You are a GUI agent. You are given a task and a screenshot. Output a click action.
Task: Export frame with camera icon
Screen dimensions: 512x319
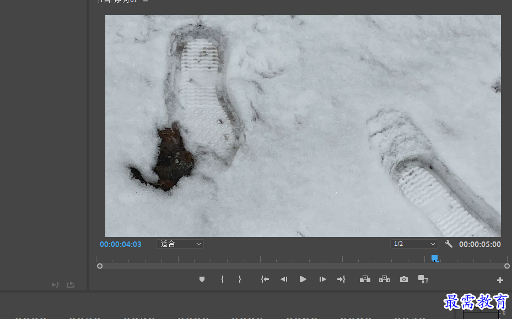[404, 279]
